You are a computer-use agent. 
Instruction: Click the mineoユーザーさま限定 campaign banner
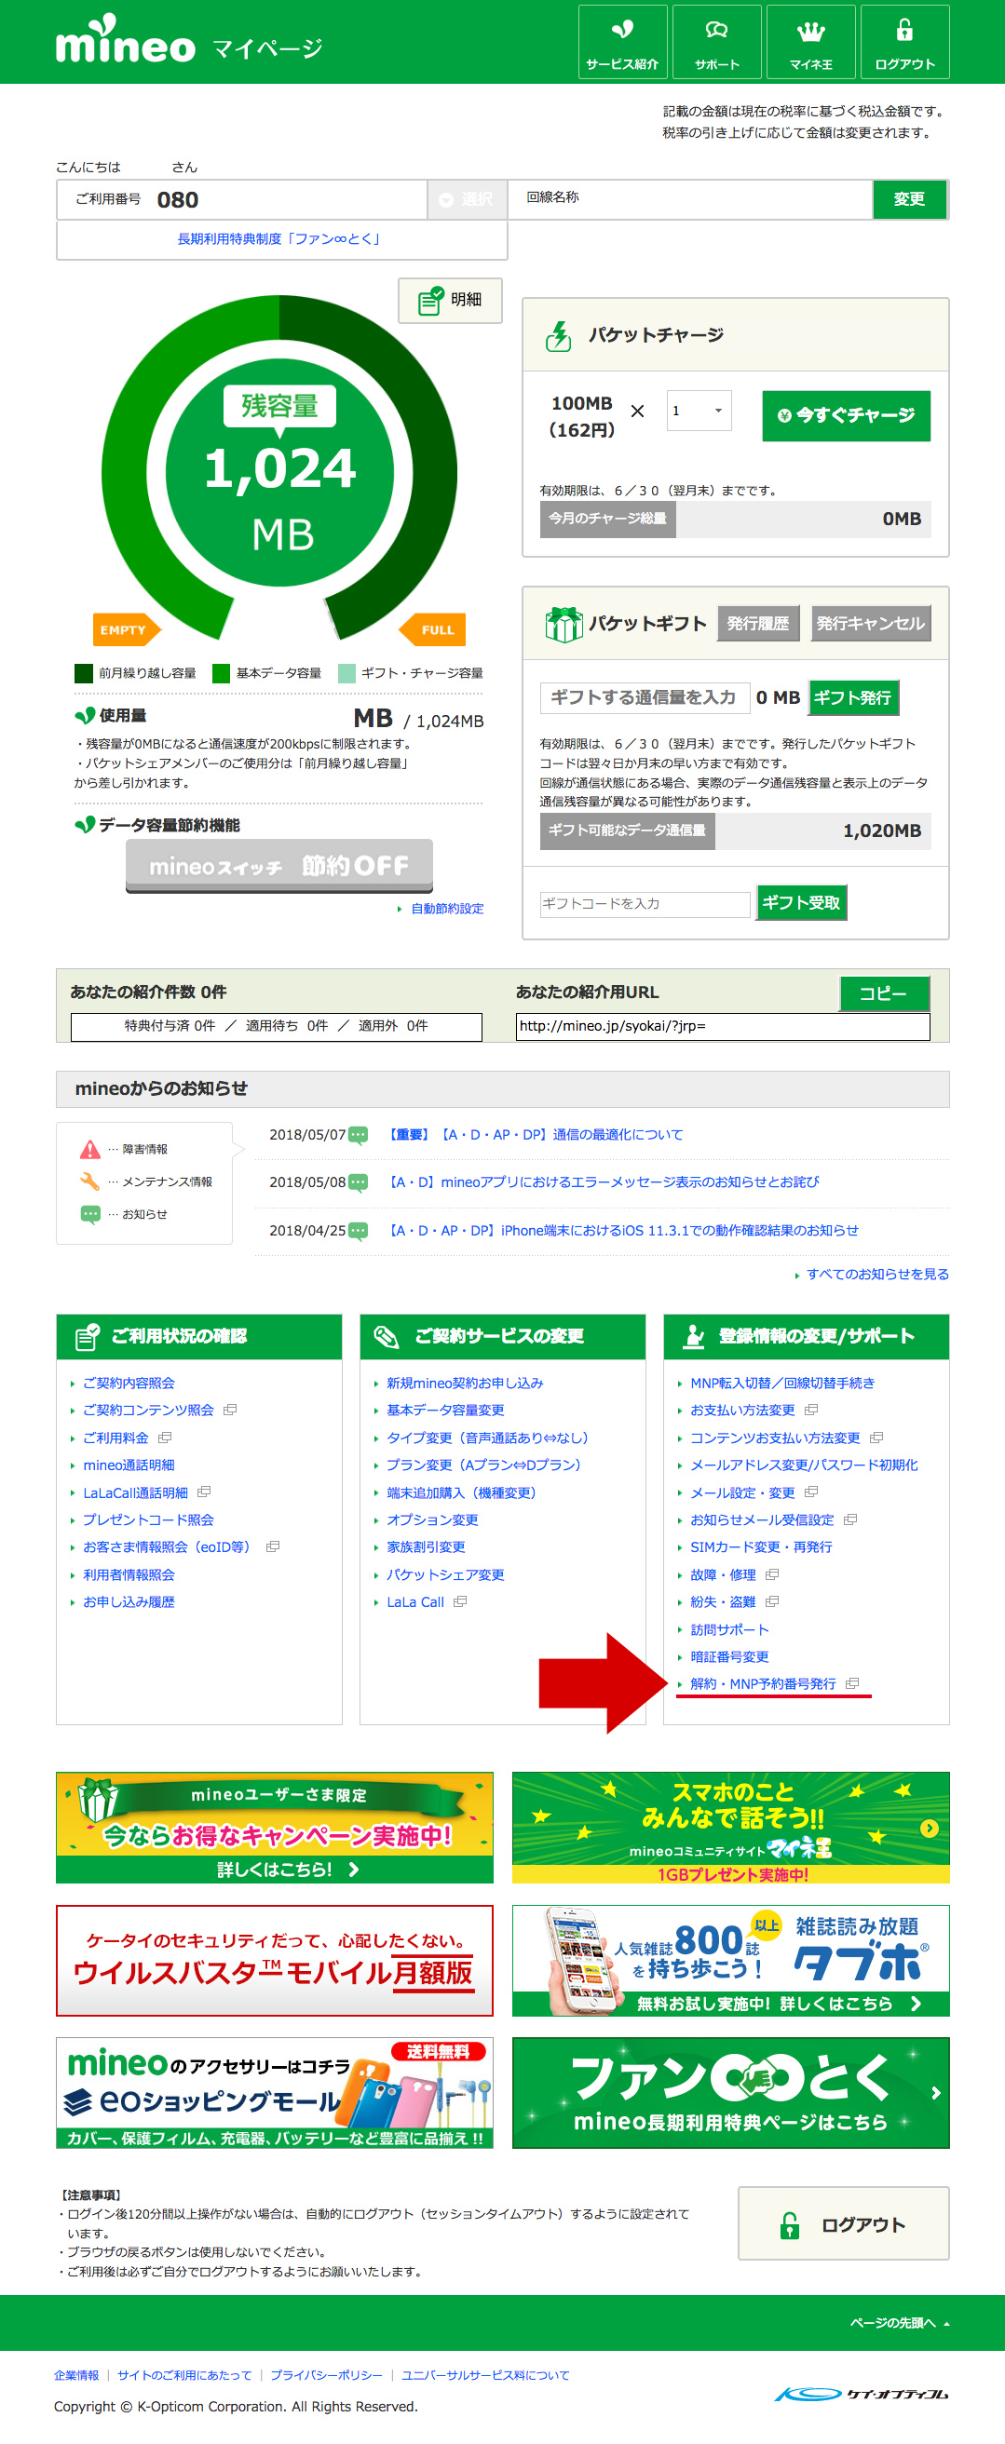point(274,1828)
